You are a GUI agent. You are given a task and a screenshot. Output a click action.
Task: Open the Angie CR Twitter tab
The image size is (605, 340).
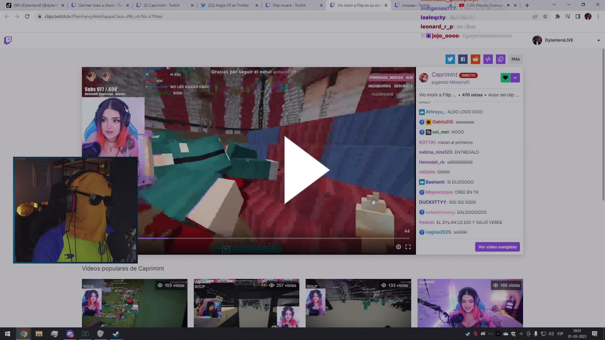coord(228,5)
